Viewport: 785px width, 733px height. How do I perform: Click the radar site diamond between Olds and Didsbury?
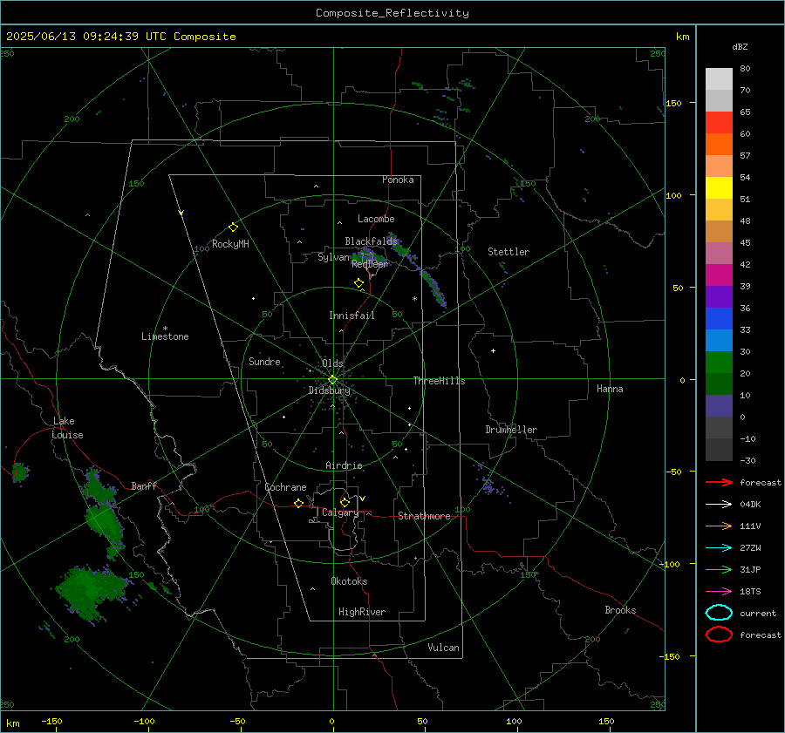(x=332, y=380)
